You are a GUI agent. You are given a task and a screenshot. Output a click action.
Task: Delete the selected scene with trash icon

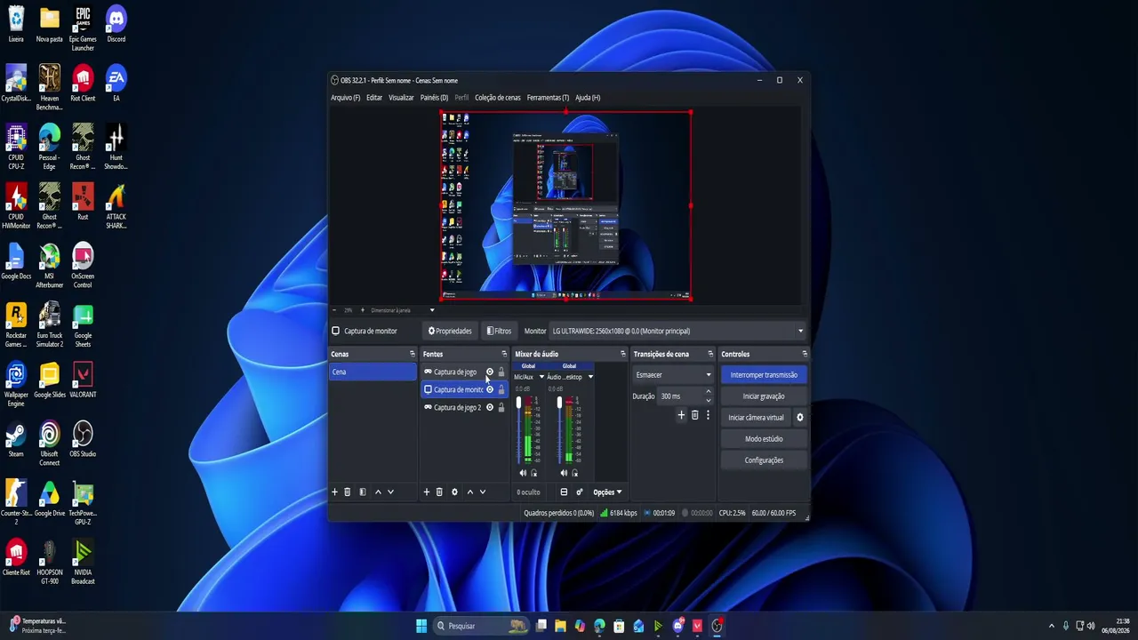[x=348, y=492]
